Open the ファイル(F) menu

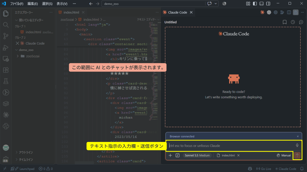coord(17,4)
